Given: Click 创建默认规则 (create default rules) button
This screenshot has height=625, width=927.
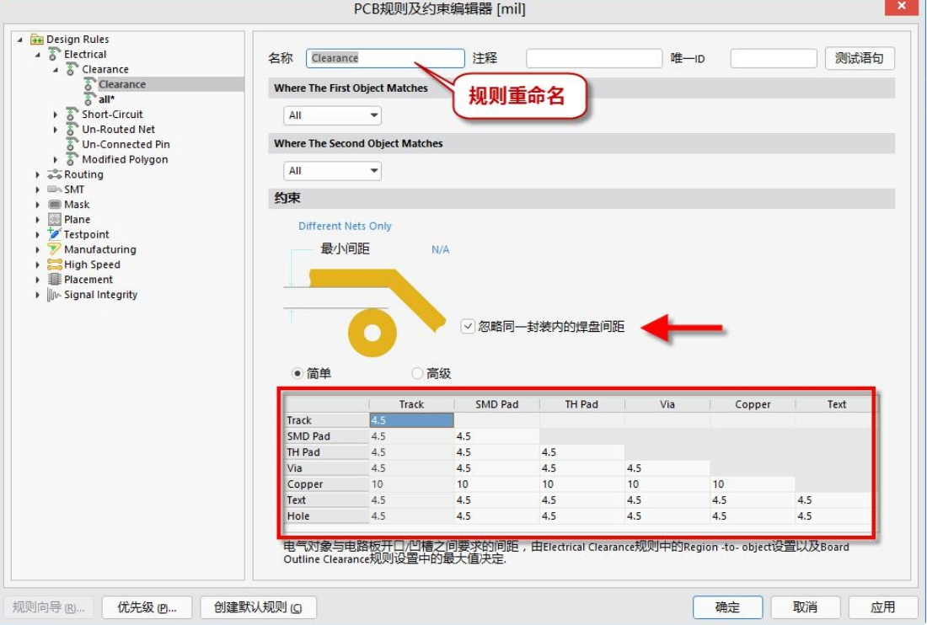Looking at the screenshot, I should coord(258,607).
